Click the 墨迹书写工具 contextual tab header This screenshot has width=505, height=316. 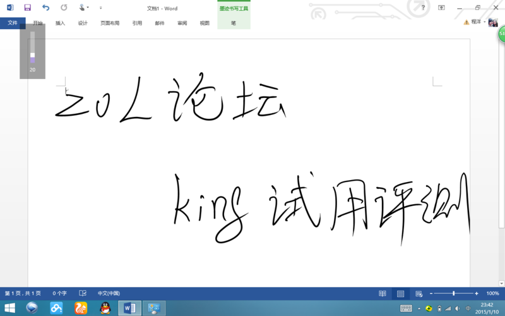point(234,8)
